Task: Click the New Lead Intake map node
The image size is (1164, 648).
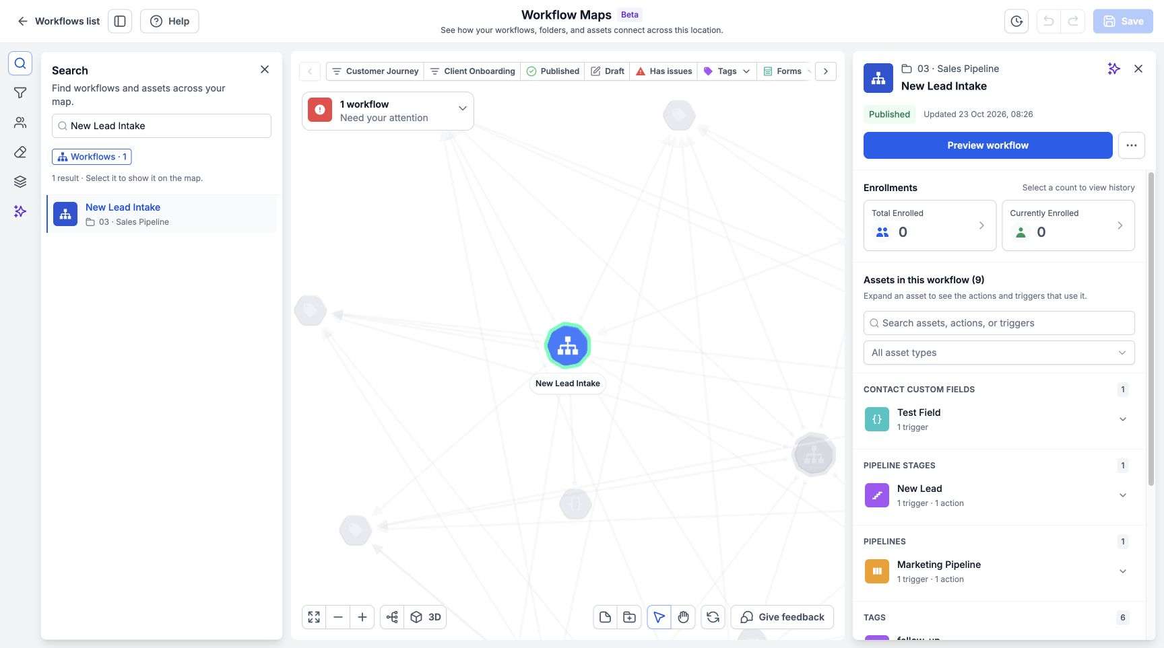Action: click(x=568, y=346)
